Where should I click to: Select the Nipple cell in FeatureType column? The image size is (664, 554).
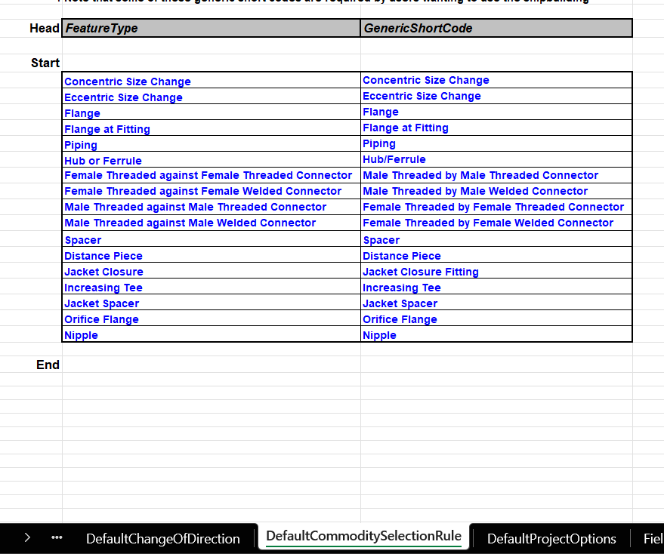[x=212, y=334]
